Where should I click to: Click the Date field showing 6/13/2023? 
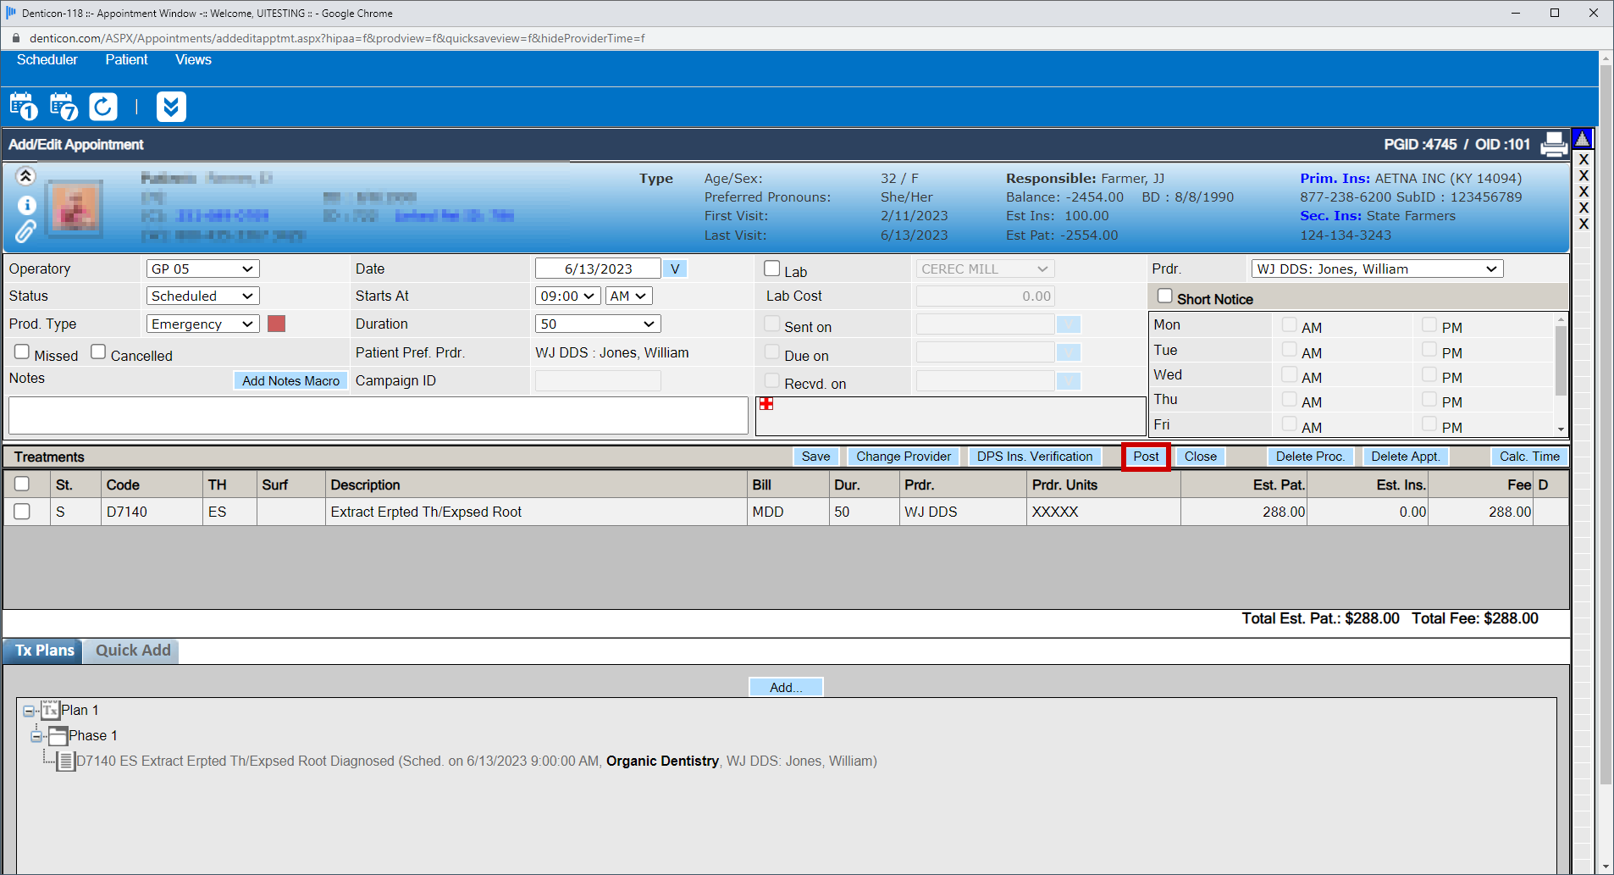click(598, 269)
